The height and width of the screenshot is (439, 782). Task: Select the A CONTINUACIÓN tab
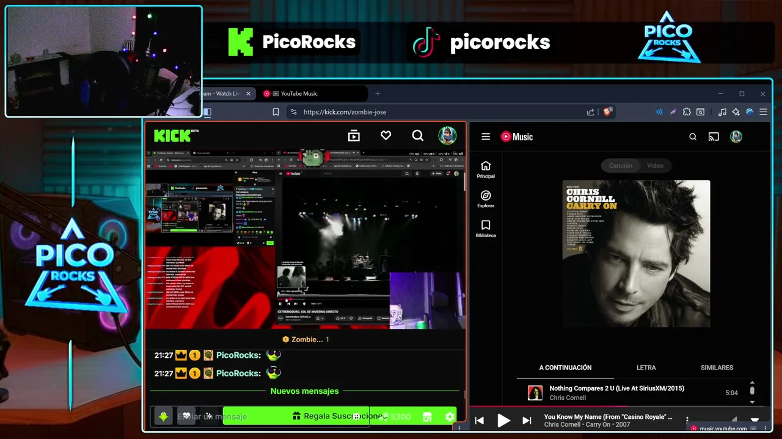[x=565, y=368]
